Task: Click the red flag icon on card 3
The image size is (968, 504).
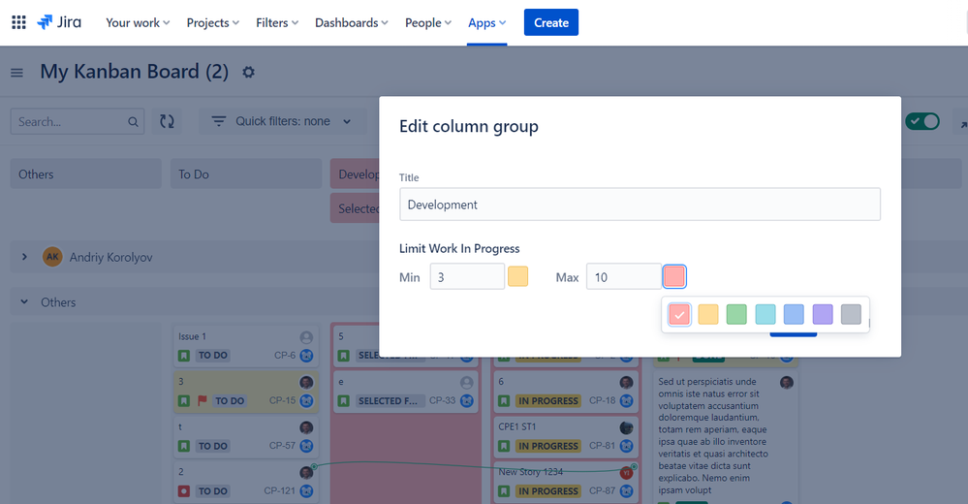Action: 202,400
